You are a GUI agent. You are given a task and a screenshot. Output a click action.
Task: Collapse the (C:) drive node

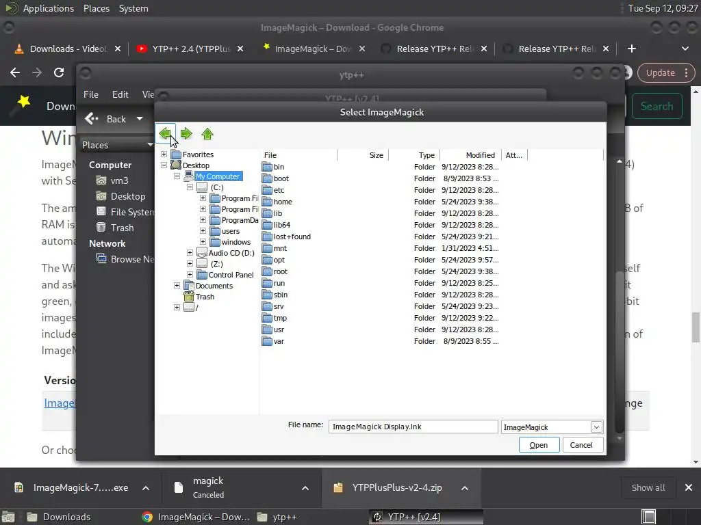[190, 187]
